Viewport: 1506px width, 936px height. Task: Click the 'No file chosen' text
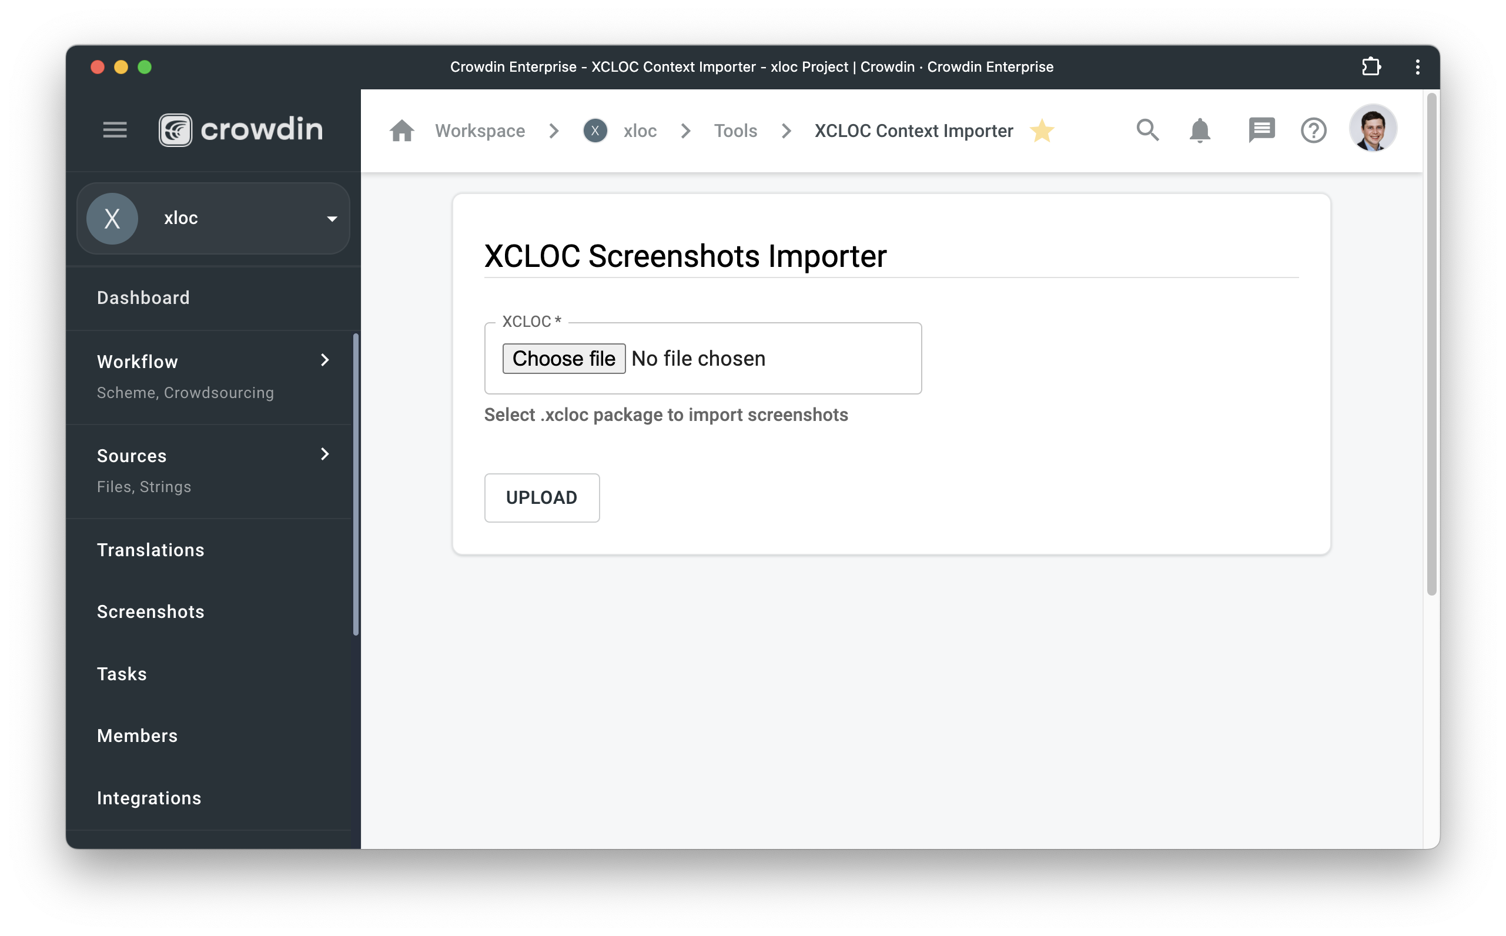[x=698, y=359]
